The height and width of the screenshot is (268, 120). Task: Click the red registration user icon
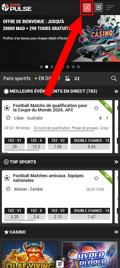87,8
